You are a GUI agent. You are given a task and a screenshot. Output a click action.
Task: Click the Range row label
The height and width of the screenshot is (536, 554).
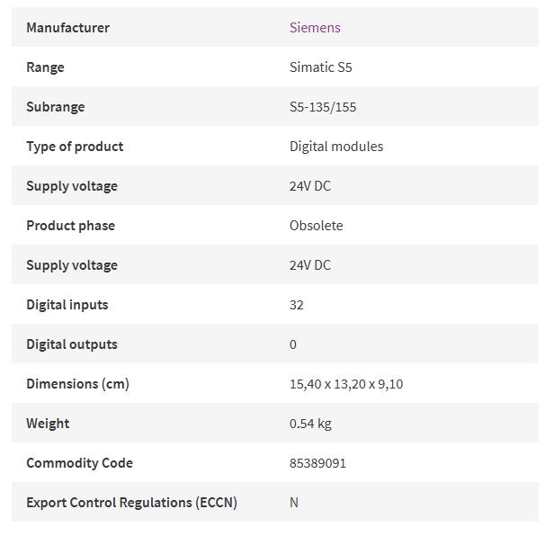(x=45, y=67)
